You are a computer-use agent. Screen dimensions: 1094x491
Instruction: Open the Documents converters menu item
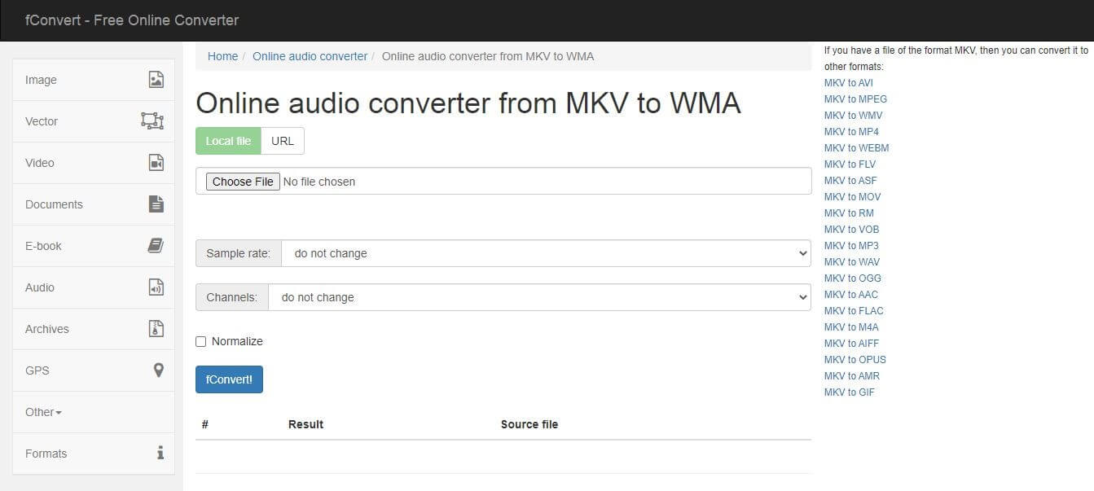click(94, 204)
